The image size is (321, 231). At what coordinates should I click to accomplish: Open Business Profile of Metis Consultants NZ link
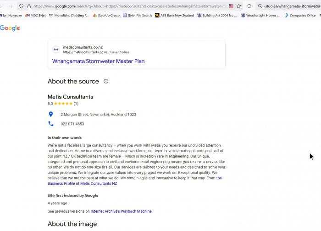pyautogui.click(x=82, y=183)
